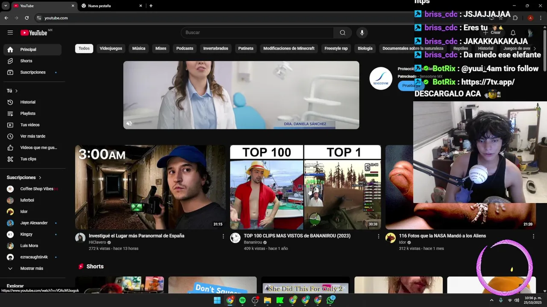Viewport: 547px width, 307px height.
Task: Go to Principal in the sidebar
Action: point(32,49)
